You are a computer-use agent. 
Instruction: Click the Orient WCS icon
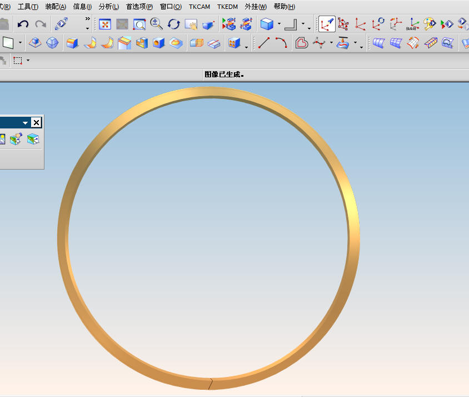pyautogui.click(x=396, y=24)
